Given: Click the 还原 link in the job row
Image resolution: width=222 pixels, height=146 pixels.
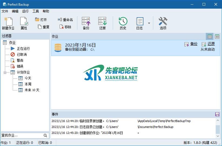Looking at the screenshot, I should point(211,44).
